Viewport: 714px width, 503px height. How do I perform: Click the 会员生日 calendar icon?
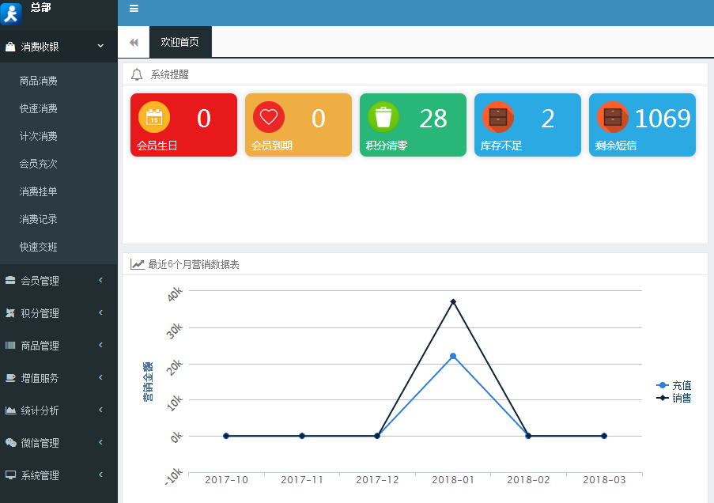coord(154,117)
